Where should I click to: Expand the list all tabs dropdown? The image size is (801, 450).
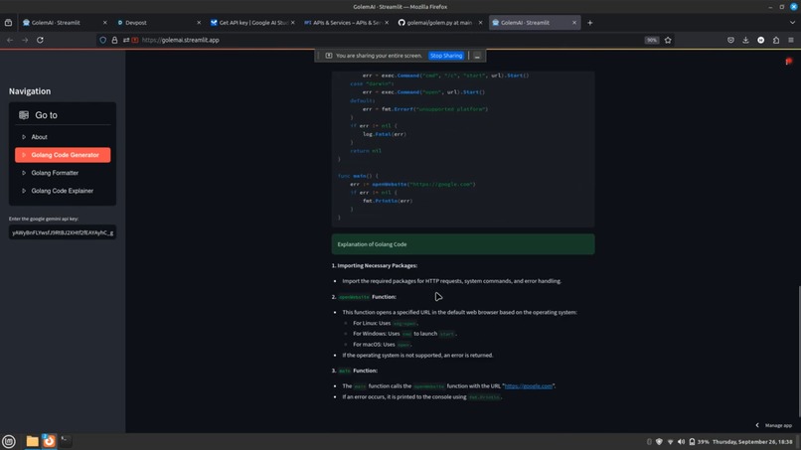coord(792,23)
